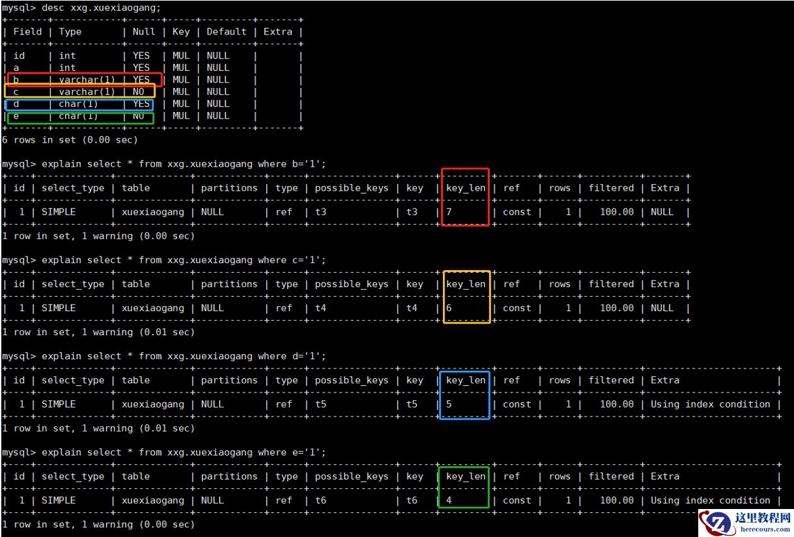Viewport: 794px width, 537px height.
Task: Click "6 rows in set (0.00 sec)" line
Action: pos(70,140)
